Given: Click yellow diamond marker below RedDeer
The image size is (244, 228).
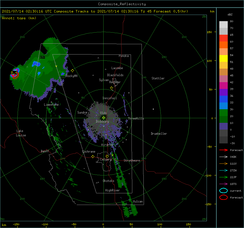Looking at the screenshot, I should point(112,88).
